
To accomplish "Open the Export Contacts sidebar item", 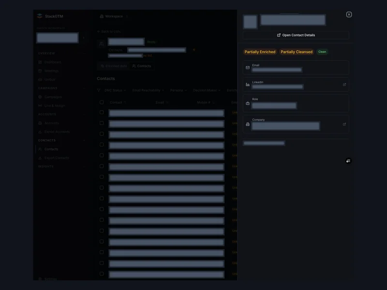I will 57,158.
